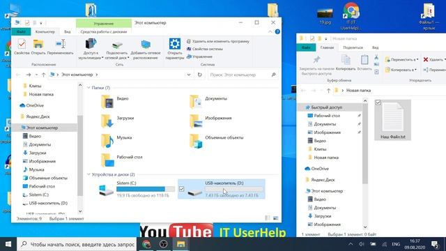Switch to the Вид tab in Этот компьютер window

tap(67, 32)
